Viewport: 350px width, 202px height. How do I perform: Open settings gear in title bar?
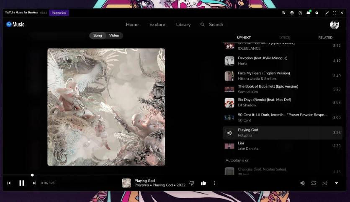317,13
